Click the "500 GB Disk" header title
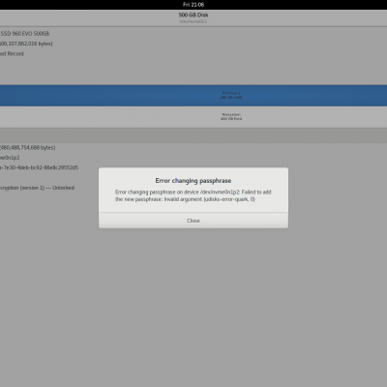 193,15
